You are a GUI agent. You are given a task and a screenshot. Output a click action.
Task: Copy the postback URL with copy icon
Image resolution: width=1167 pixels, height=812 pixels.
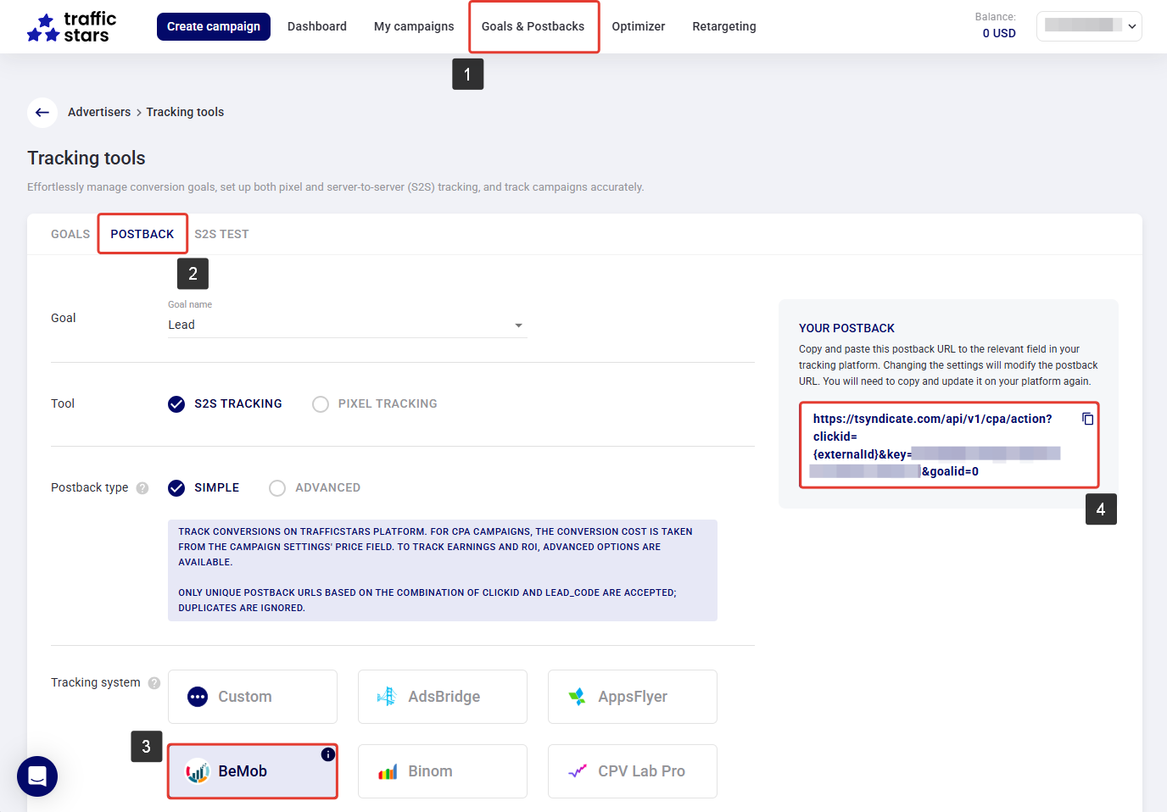pos(1087,419)
